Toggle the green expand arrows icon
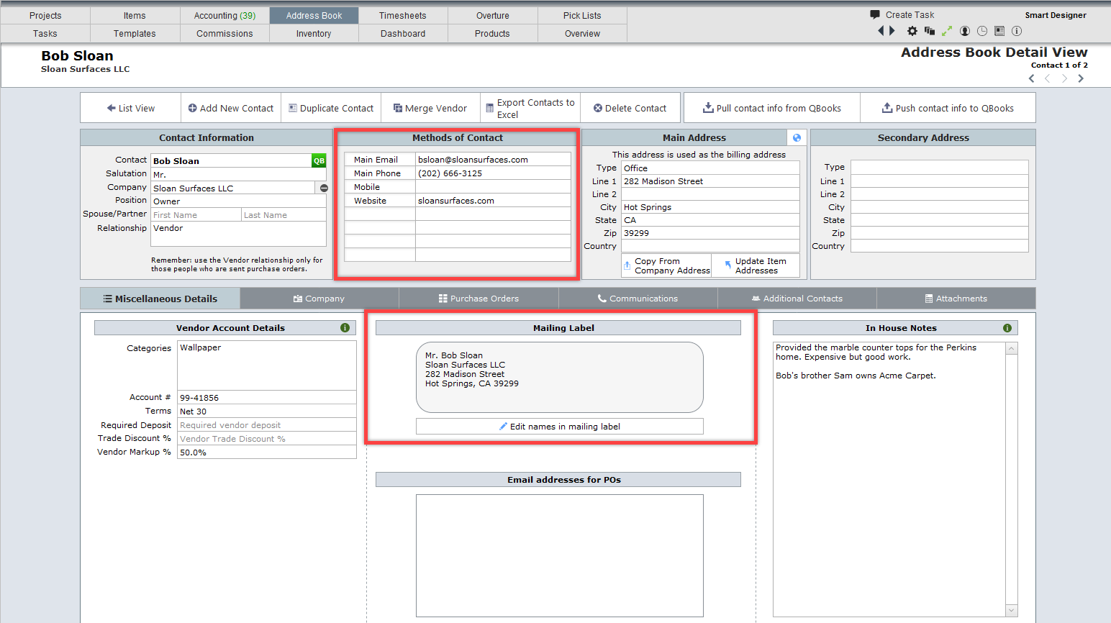 (x=947, y=31)
